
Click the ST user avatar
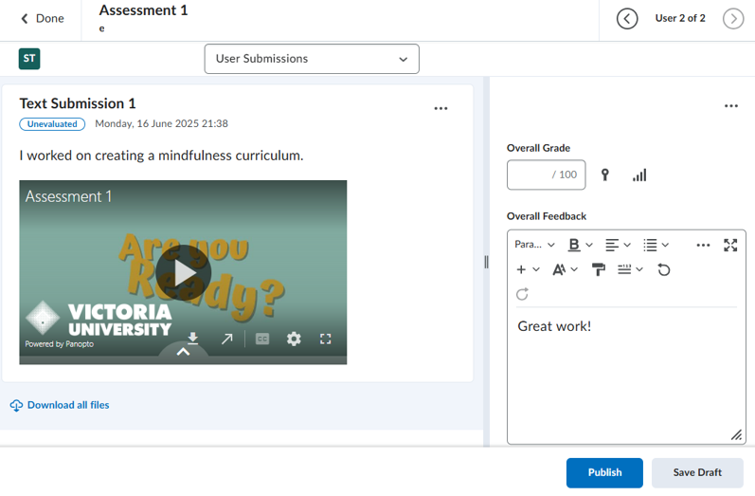pos(29,59)
